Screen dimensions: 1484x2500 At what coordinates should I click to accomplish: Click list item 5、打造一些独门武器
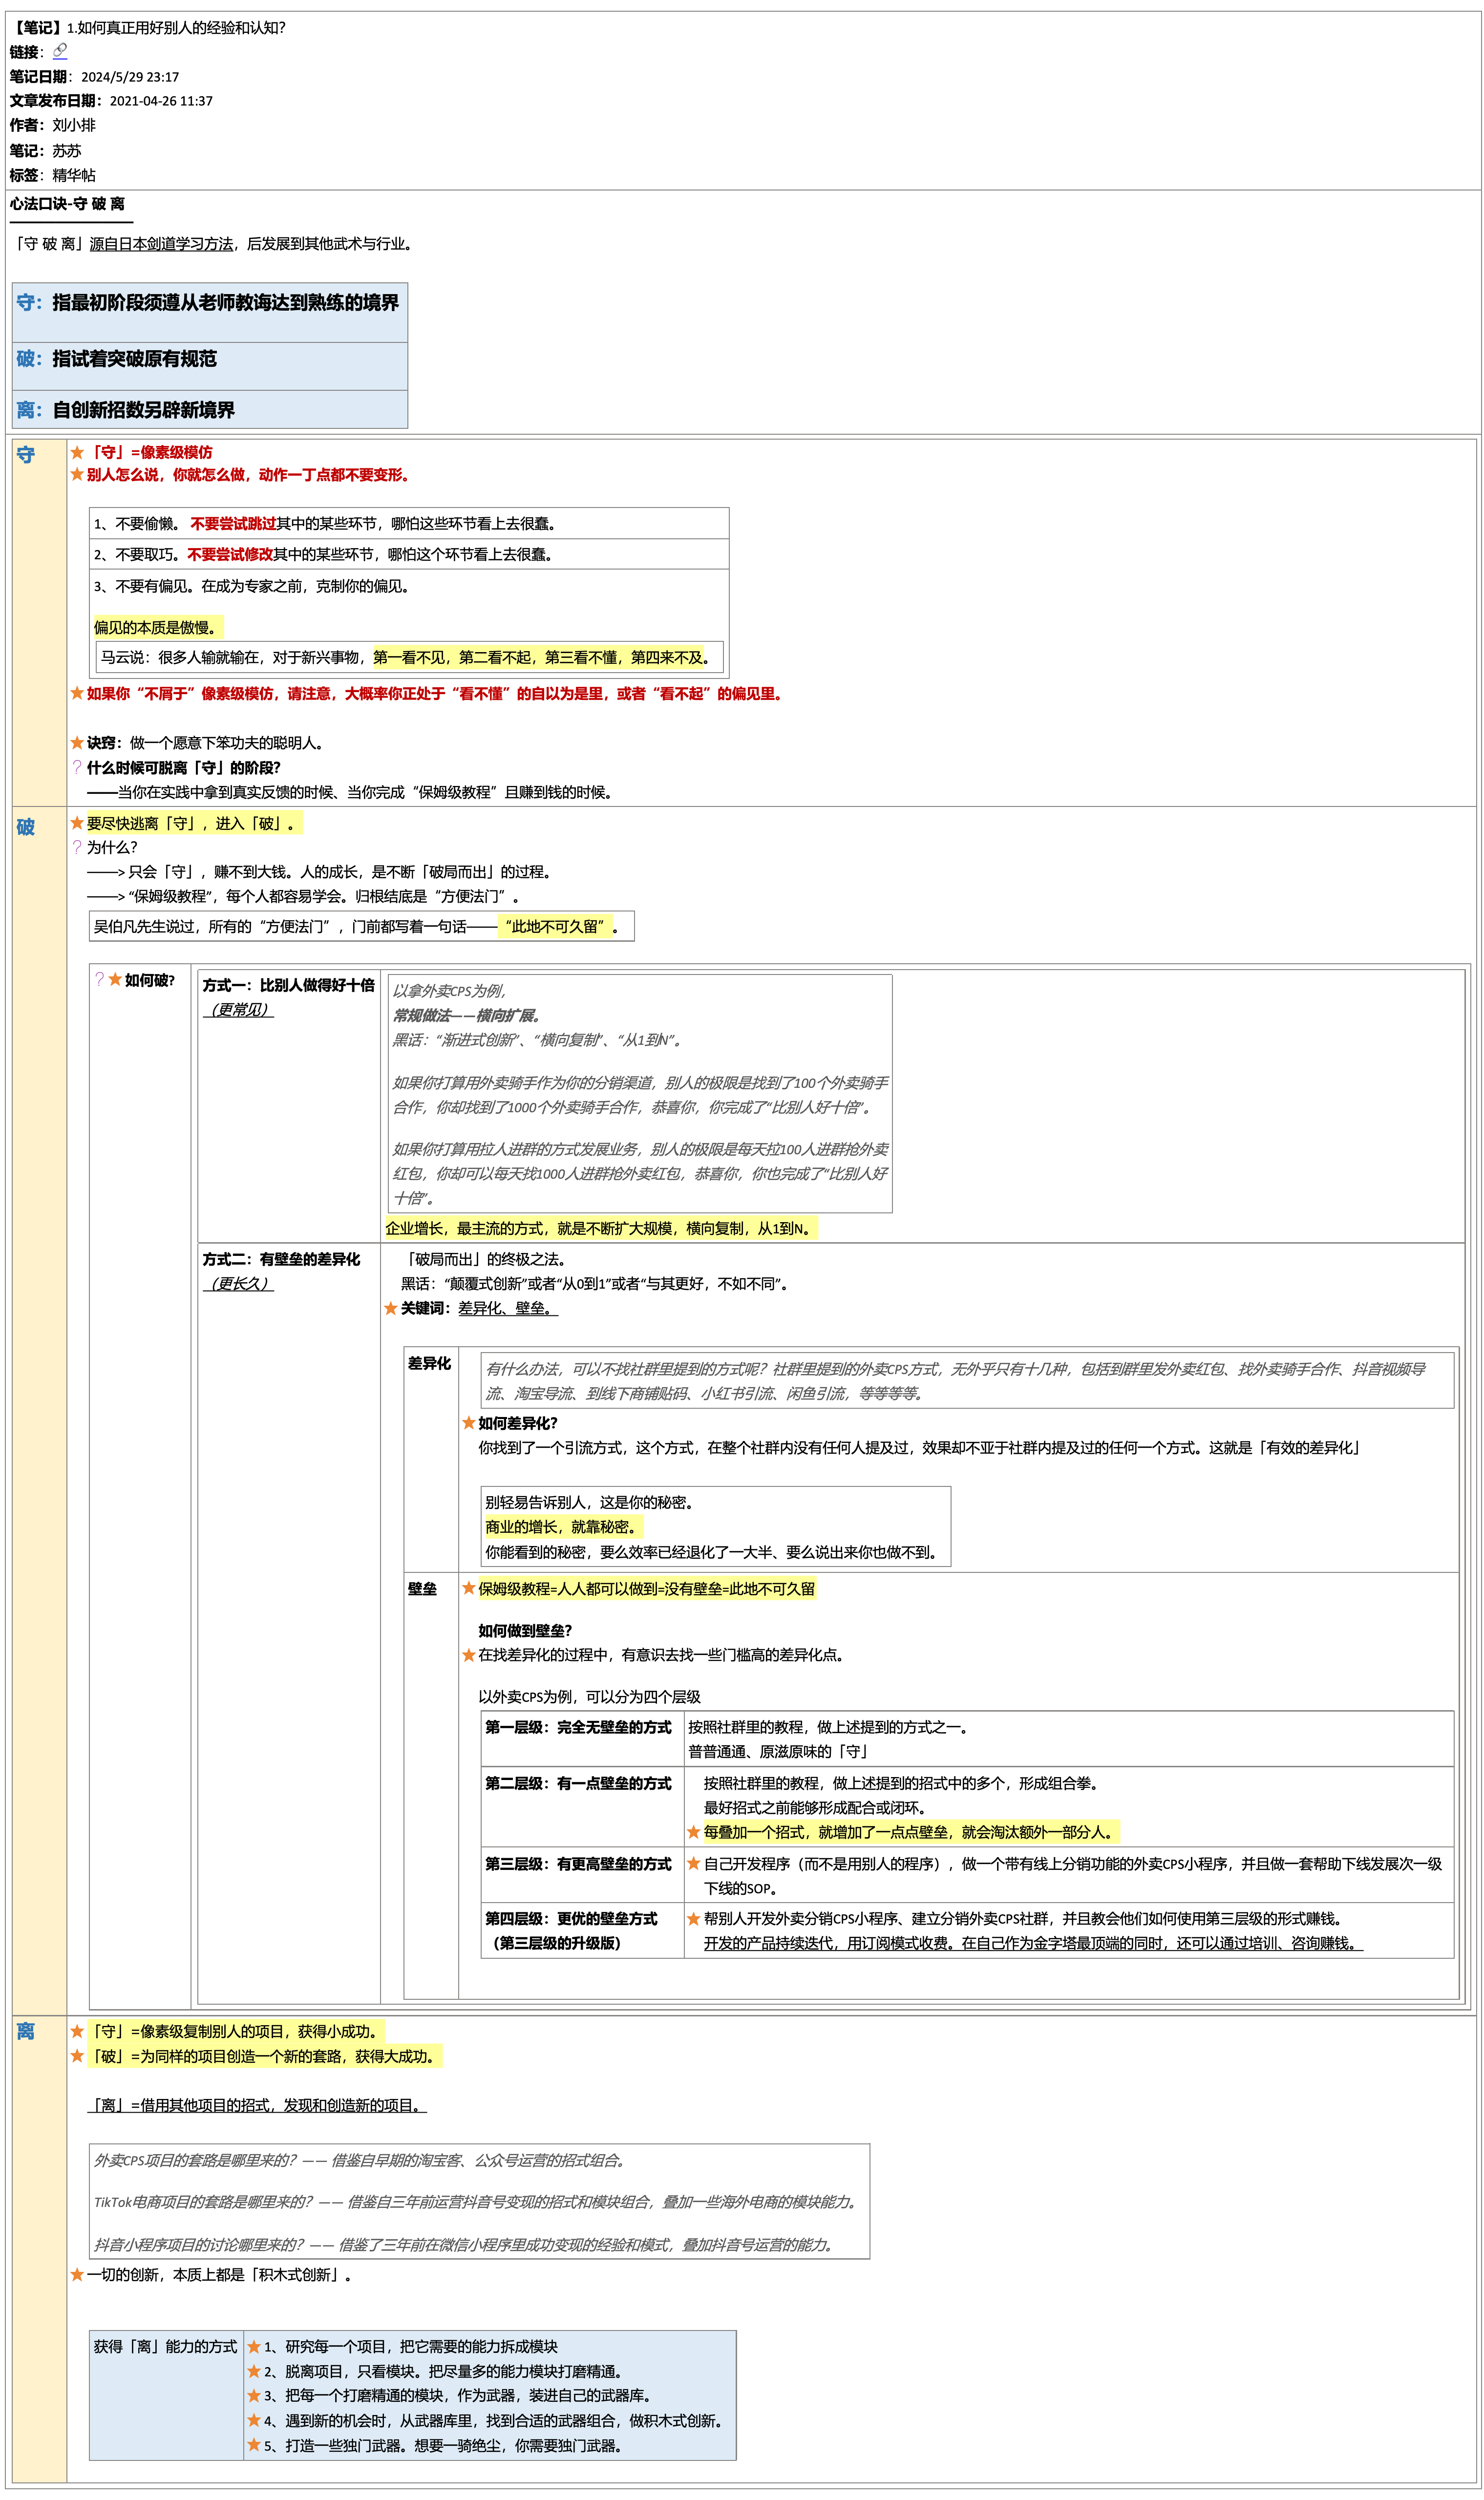click(446, 2445)
